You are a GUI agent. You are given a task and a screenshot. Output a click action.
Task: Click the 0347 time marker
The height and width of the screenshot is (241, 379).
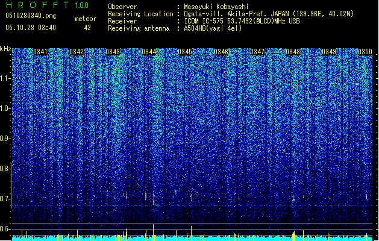click(x=257, y=52)
